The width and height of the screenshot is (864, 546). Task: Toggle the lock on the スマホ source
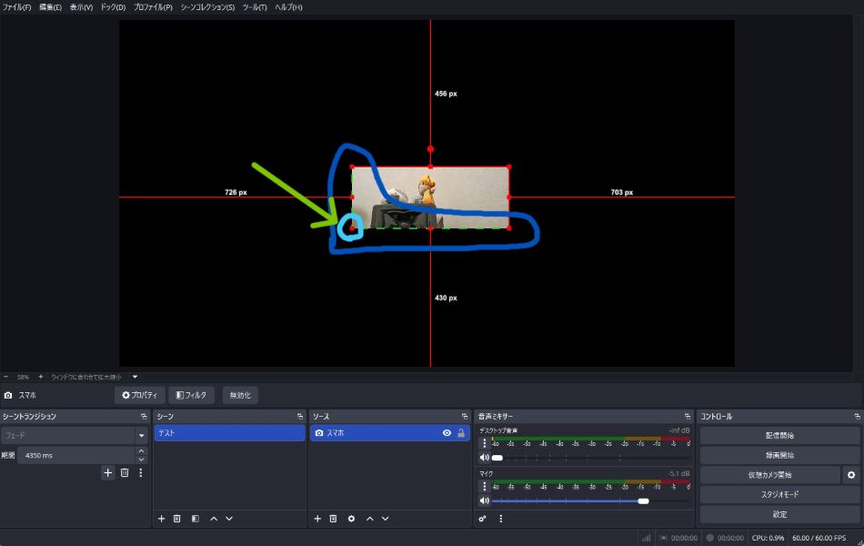pyautogui.click(x=461, y=433)
